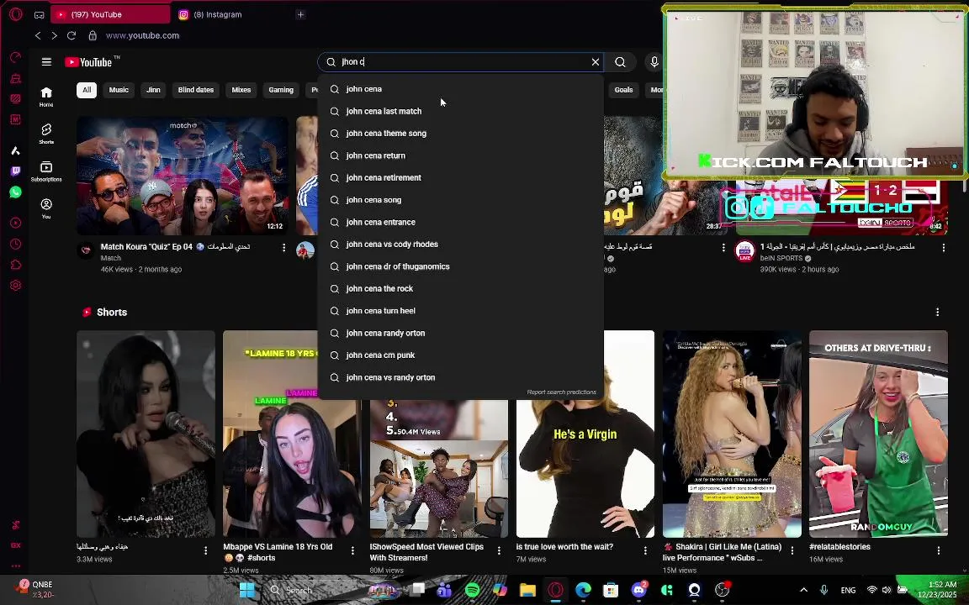Click the magnifier search submit button

pyautogui.click(x=620, y=61)
